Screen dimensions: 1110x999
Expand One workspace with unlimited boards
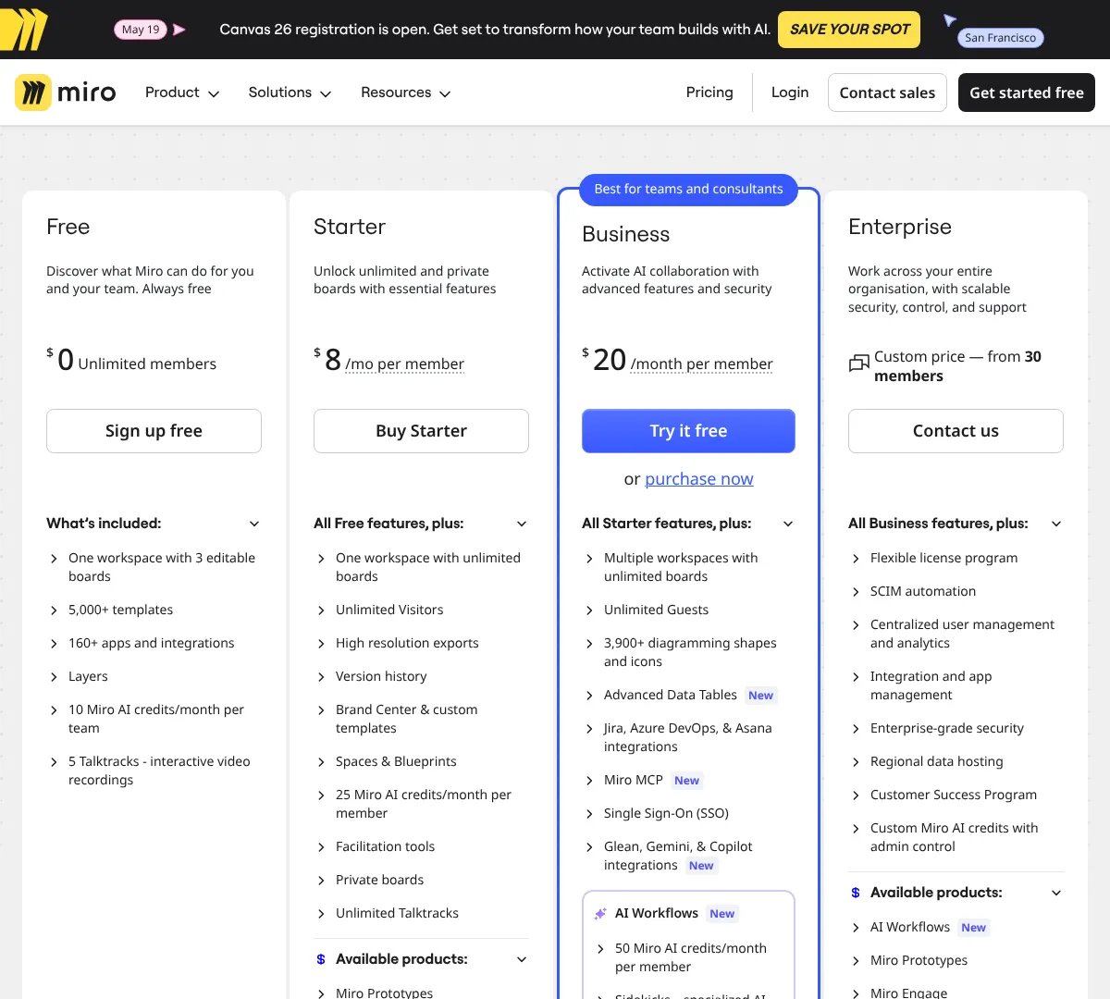pos(421,567)
